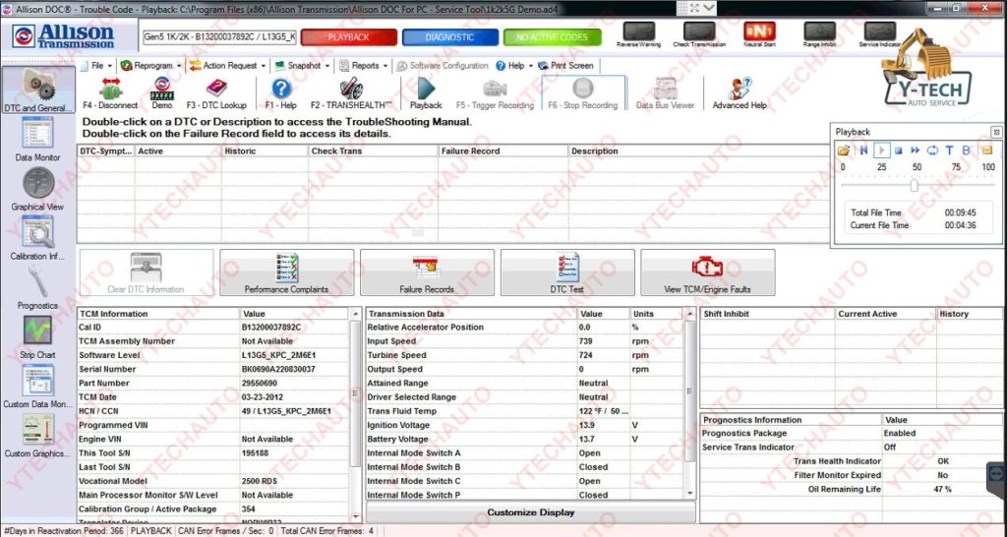Run the DTC Test
This screenshot has width=1007, height=537.
(x=567, y=273)
